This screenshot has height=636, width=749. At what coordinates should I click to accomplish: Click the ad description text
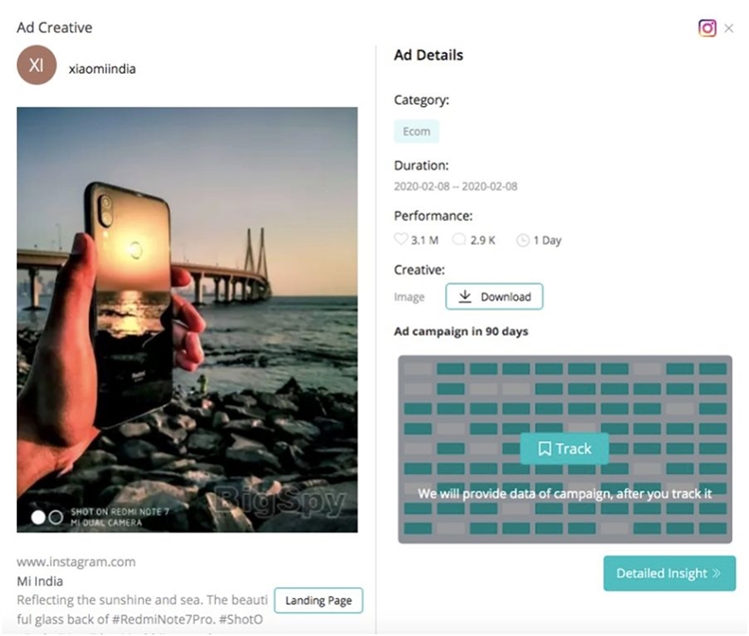point(142,609)
